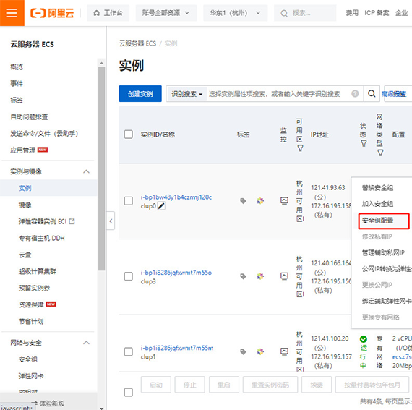Click 工作台 button in top bar

tap(108, 13)
